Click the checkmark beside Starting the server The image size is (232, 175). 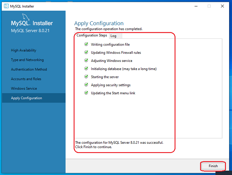point(86,76)
